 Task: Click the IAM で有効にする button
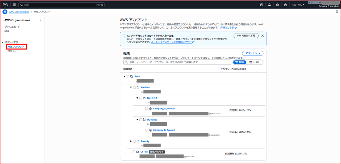click(x=246, y=35)
